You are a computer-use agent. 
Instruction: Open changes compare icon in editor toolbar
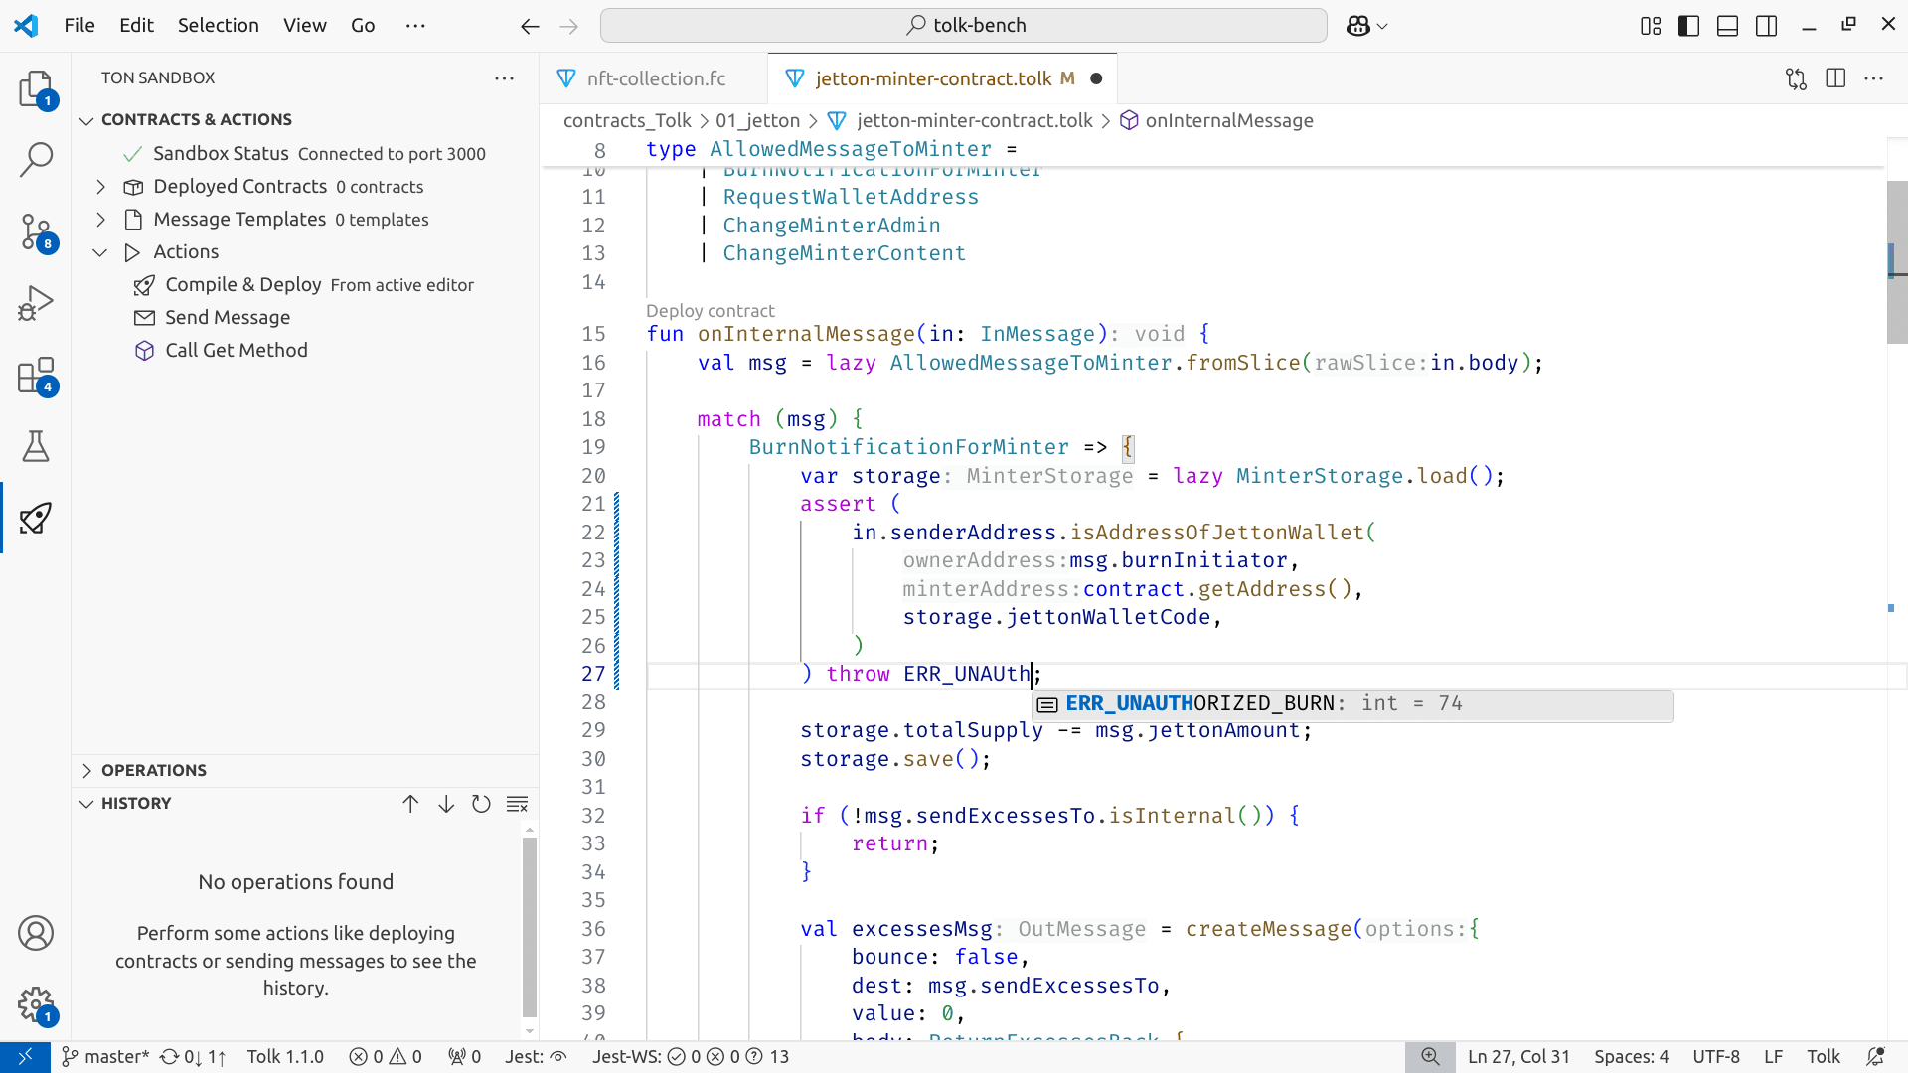[x=1796, y=78]
